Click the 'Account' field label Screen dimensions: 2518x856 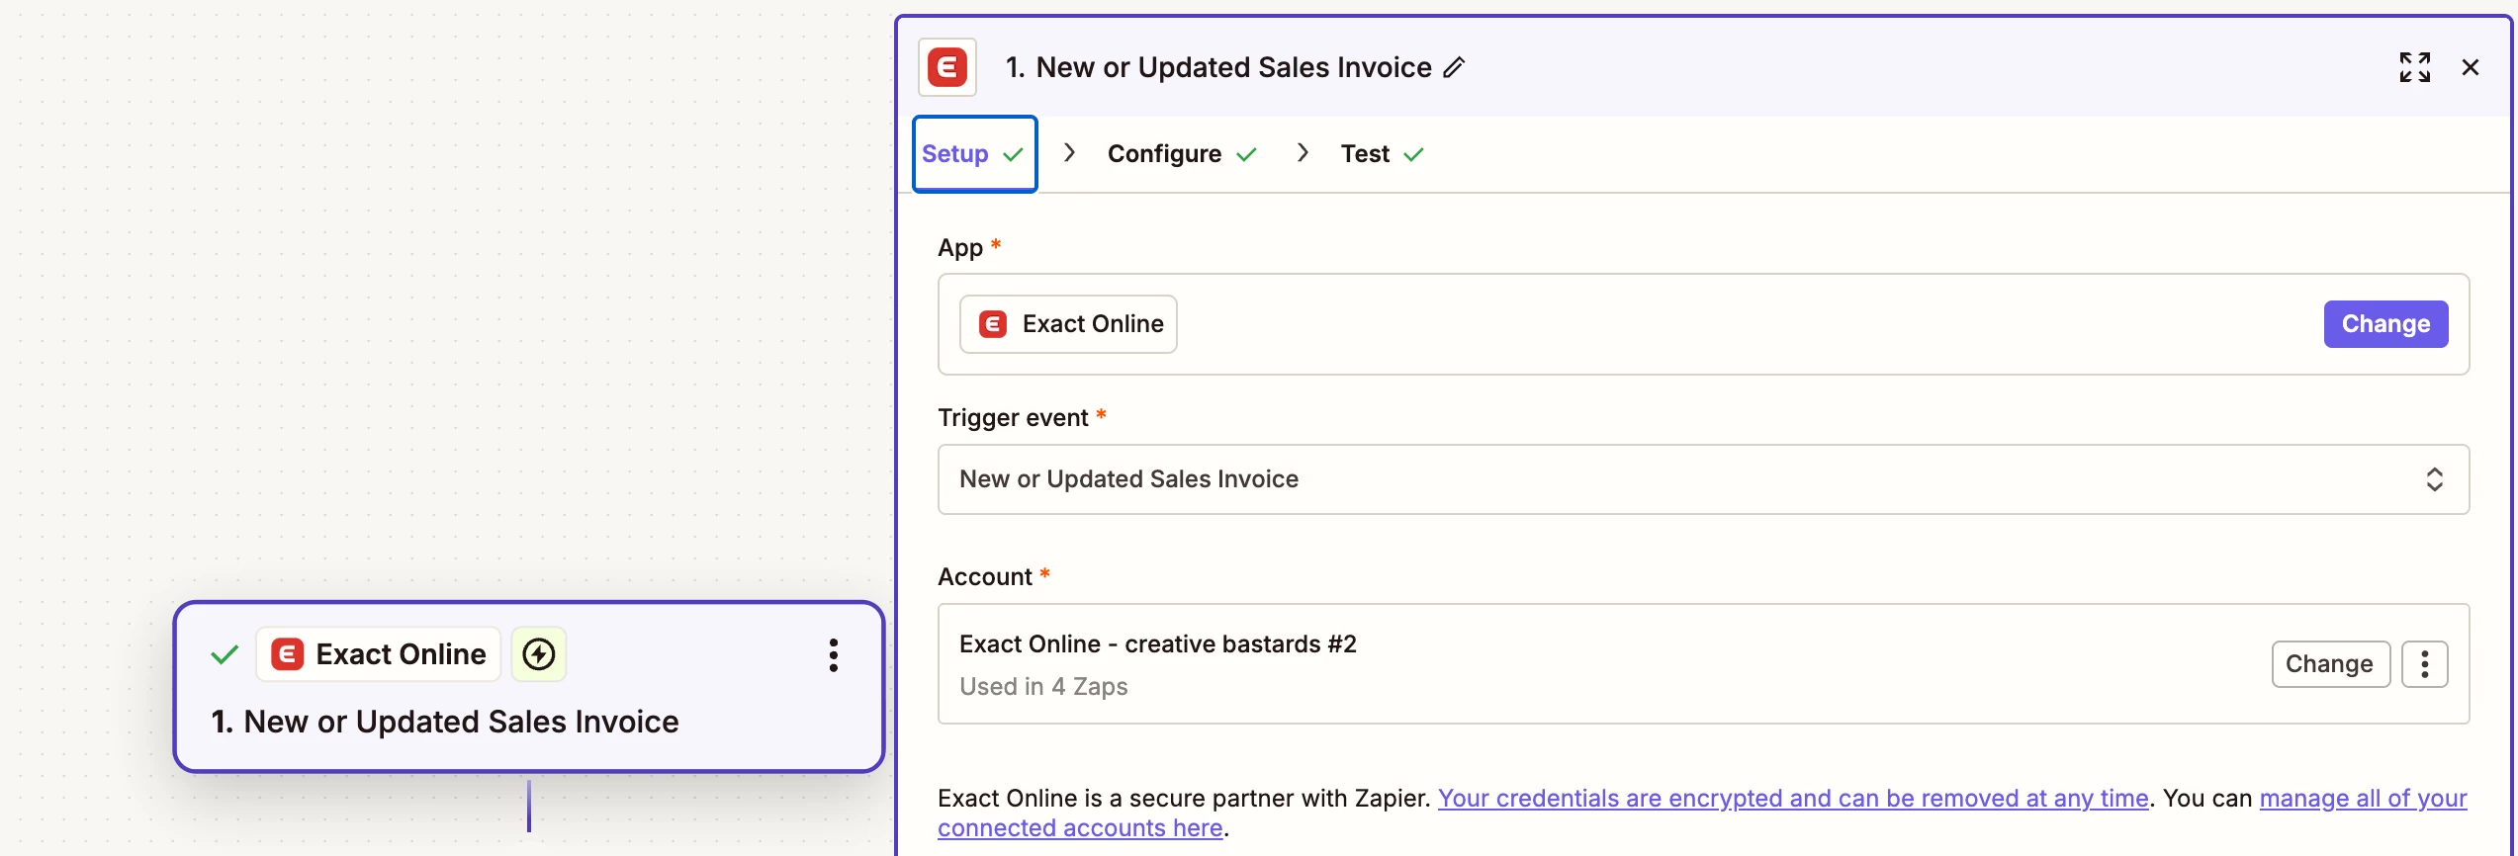[985, 577]
